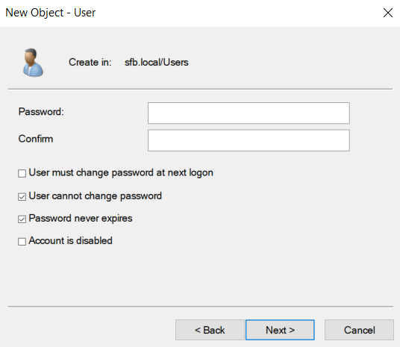400x347 pixels.
Task: Uncheck the User cannot change password box
Action: point(22,197)
